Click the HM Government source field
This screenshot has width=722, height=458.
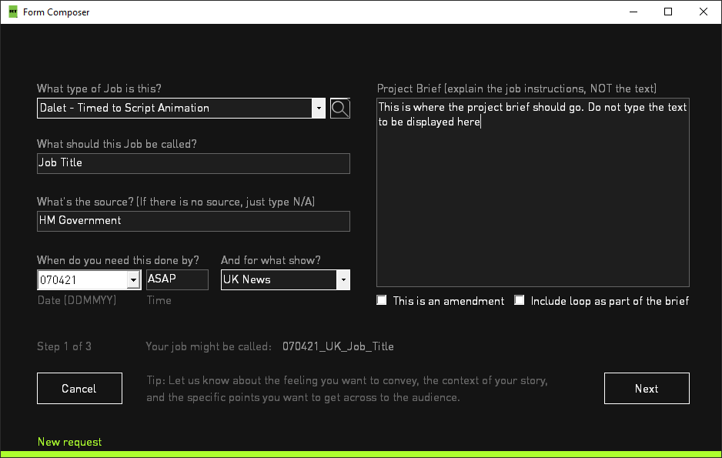coord(193,221)
